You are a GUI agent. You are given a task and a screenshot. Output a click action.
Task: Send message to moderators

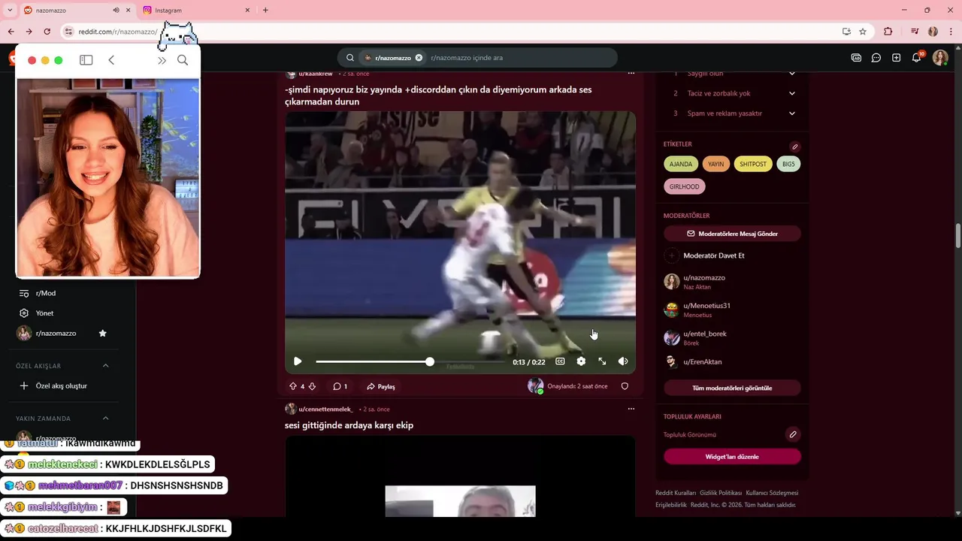pos(732,234)
